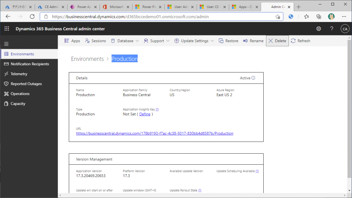Image resolution: width=352 pixels, height=198 pixels.
Task: Expand the Database dropdown menu
Action: 125,41
